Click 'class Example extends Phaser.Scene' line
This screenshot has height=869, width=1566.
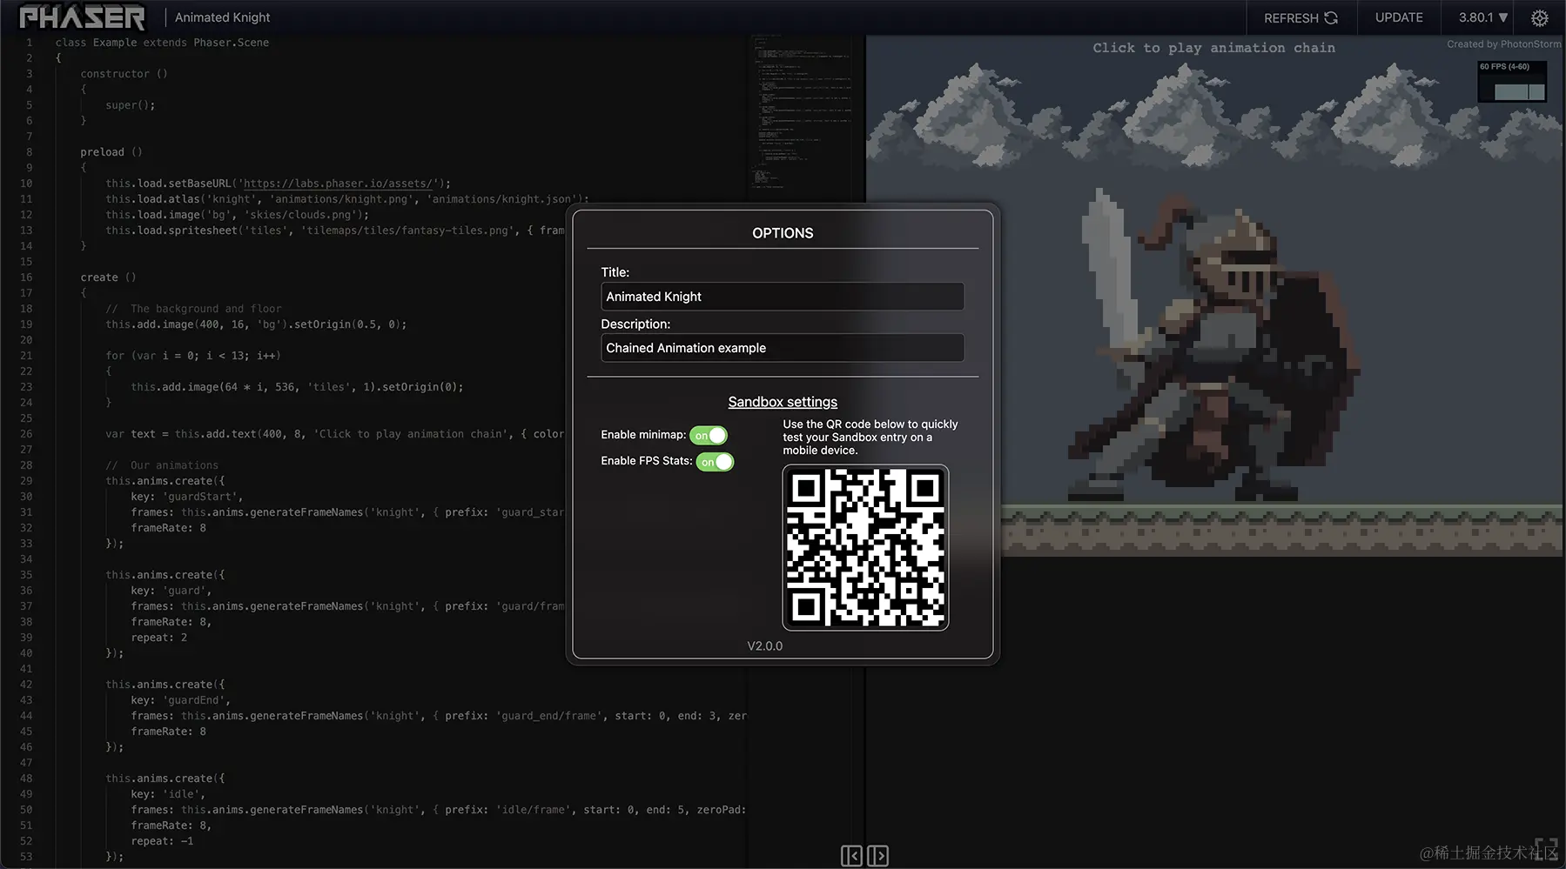coord(162,43)
